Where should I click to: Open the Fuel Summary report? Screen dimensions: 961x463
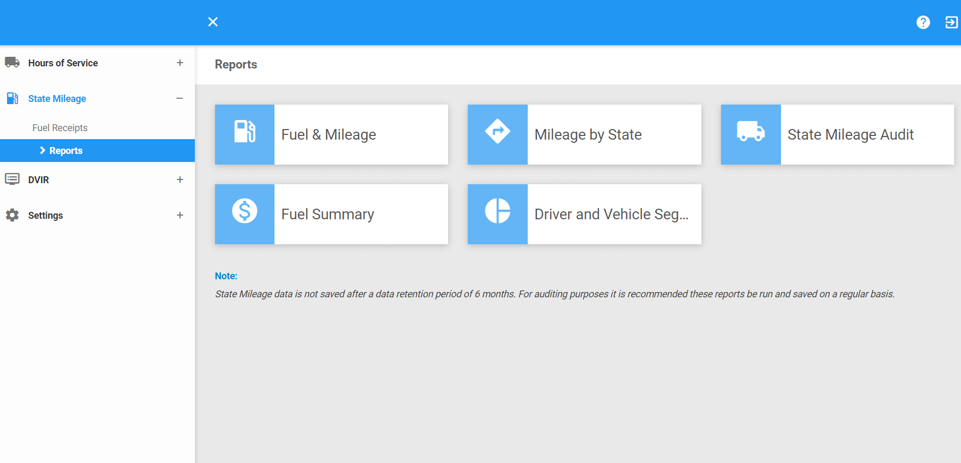coord(331,214)
